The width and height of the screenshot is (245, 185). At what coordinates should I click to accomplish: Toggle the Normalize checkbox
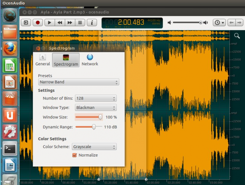point(74,155)
